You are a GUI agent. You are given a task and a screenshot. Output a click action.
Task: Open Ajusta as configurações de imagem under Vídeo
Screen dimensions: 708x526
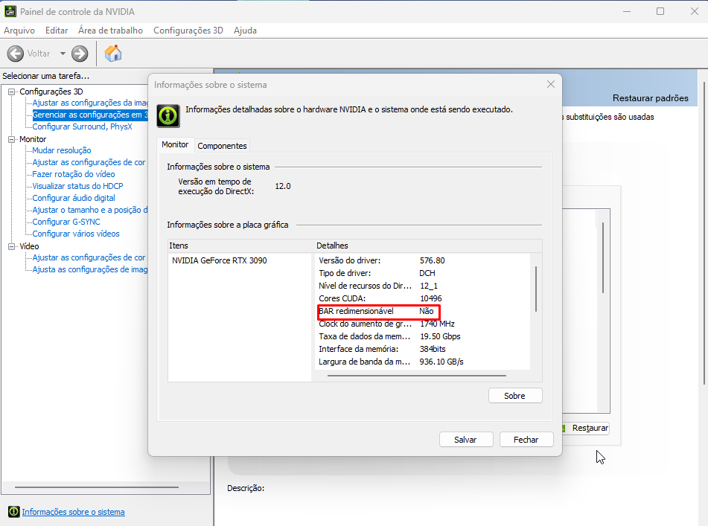[x=90, y=269]
